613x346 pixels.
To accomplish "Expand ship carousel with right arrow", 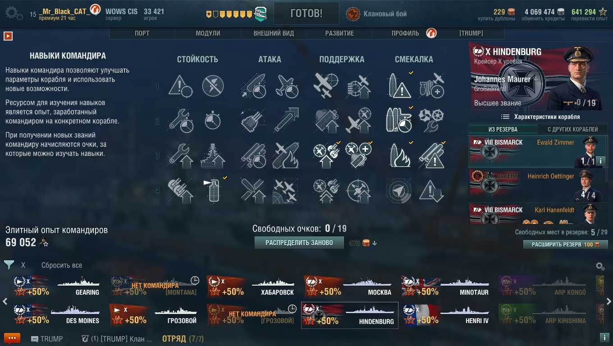I will 609,301.
